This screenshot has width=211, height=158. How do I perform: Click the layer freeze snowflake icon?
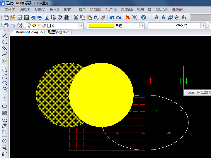tap(13, 25)
